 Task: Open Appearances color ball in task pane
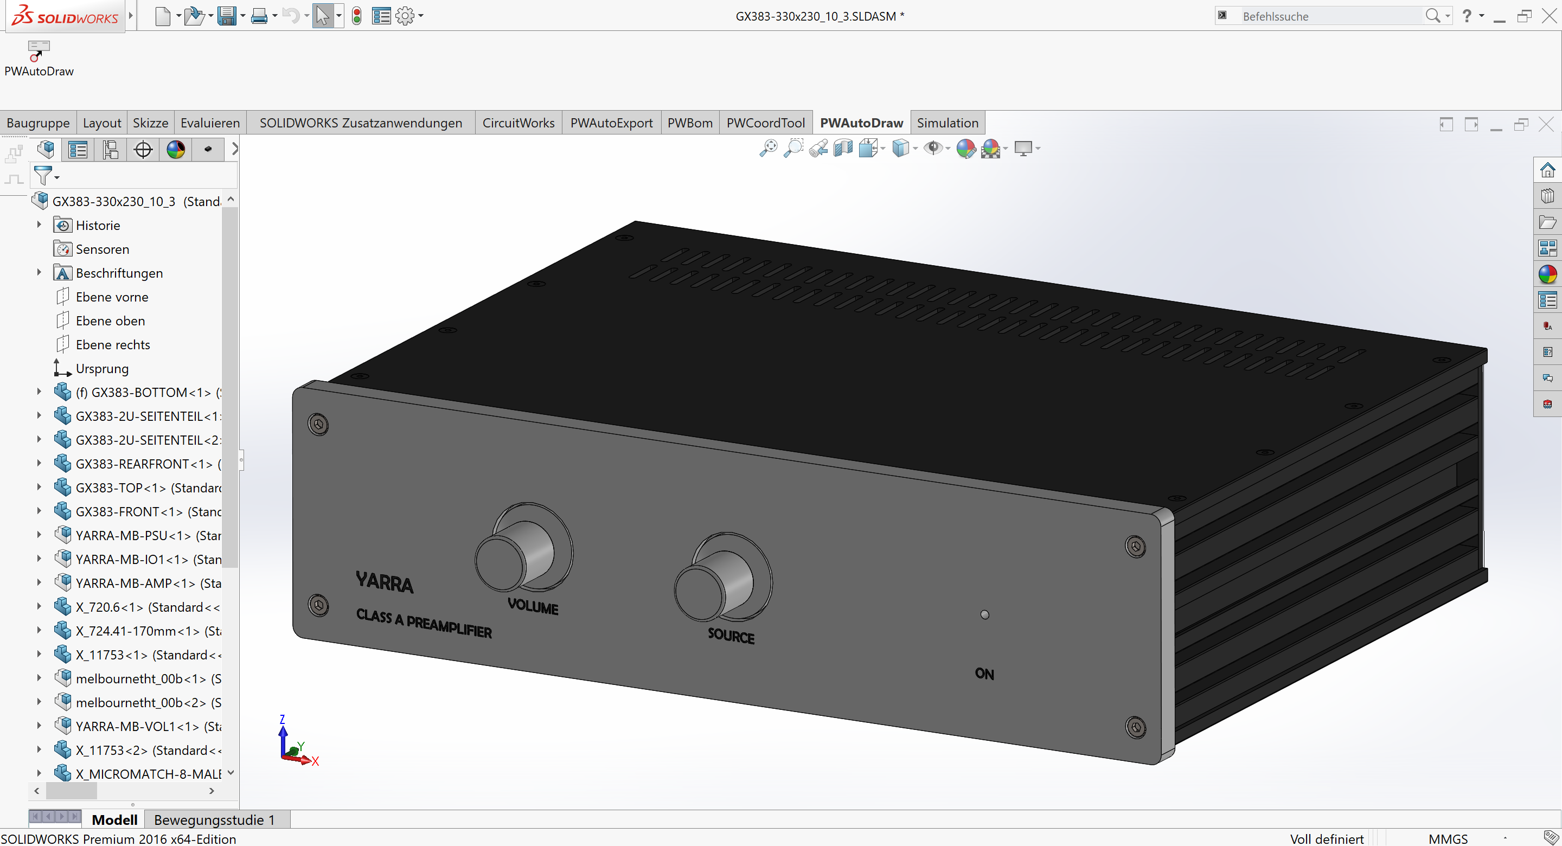(1547, 274)
